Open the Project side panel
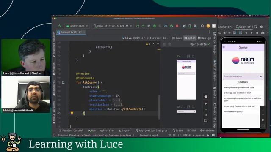The width and height of the screenshot is (271, 152). pyautogui.click(x=54, y=69)
